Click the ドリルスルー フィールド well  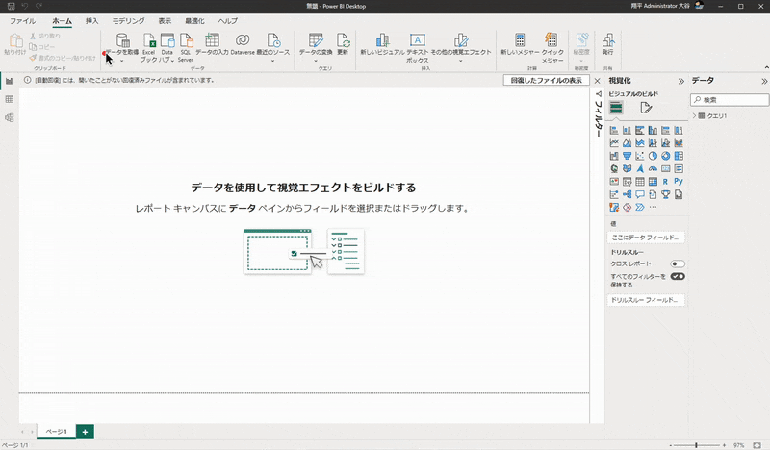646,300
